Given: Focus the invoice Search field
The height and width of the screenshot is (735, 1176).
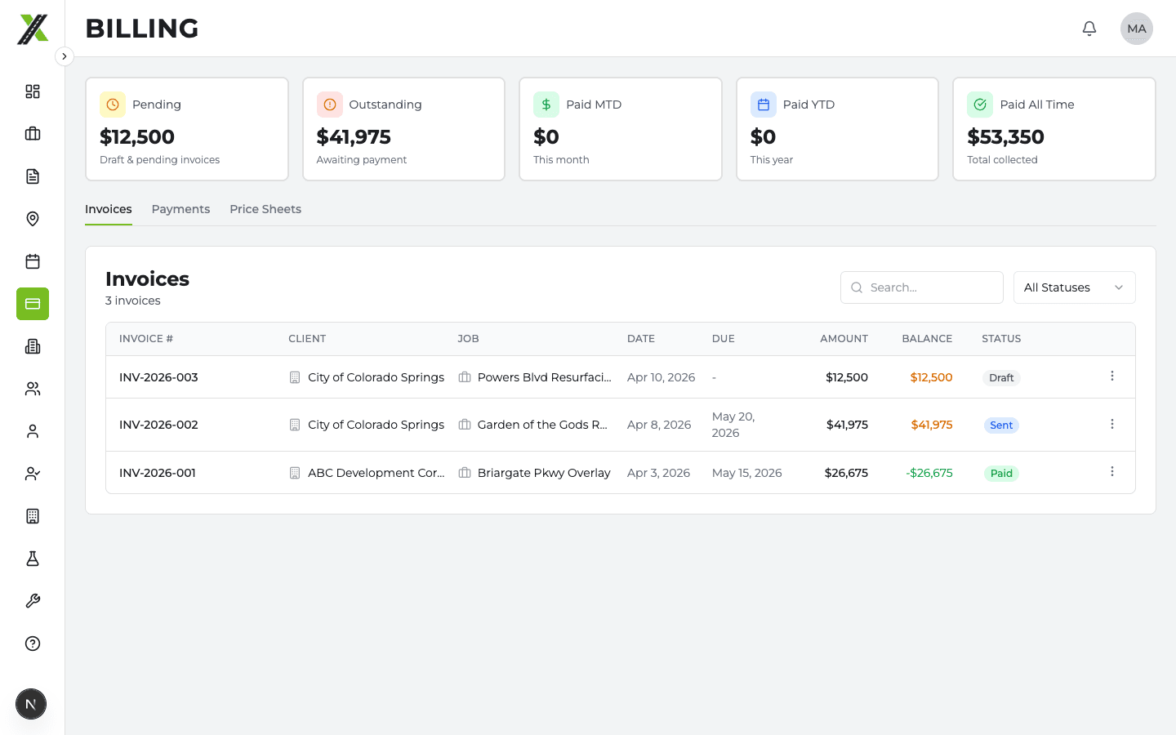Looking at the screenshot, I should 922,287.
